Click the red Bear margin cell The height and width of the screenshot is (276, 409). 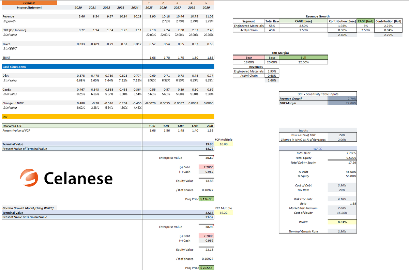[x=248, y=58]
